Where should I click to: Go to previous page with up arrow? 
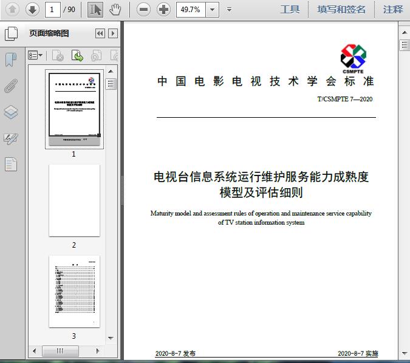[12, 10]
